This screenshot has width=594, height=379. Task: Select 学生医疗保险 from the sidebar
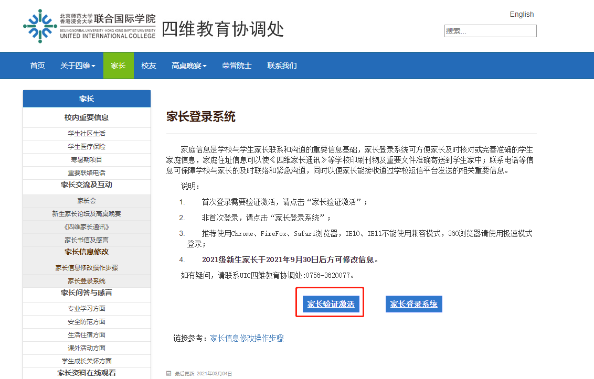click(87, 147)
